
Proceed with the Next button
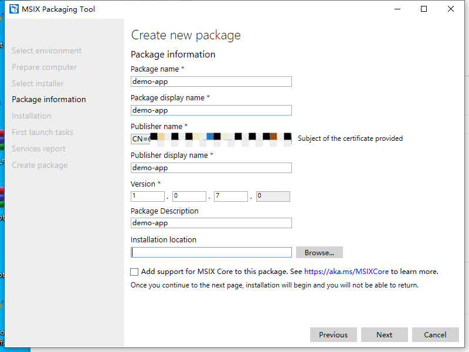[x=385, y=334]
